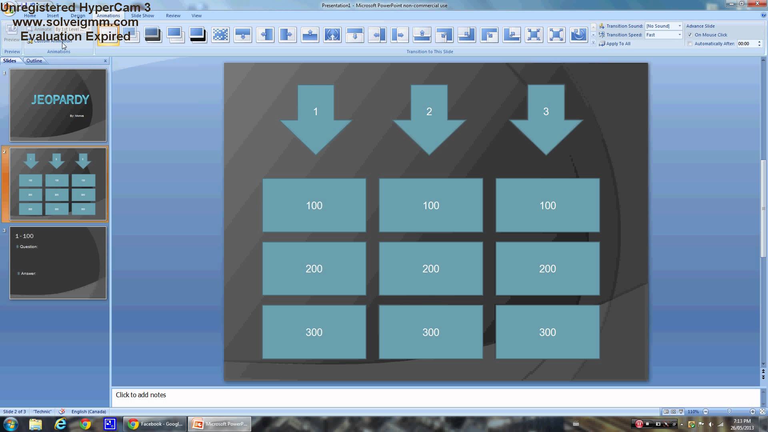Select the Wedge circular-arrows transition
768x432 pixels.
point(332,35)
